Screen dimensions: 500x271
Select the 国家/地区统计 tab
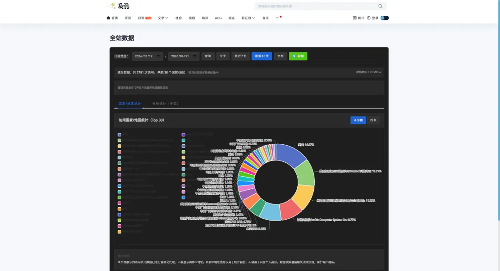[x=130, y=104]
